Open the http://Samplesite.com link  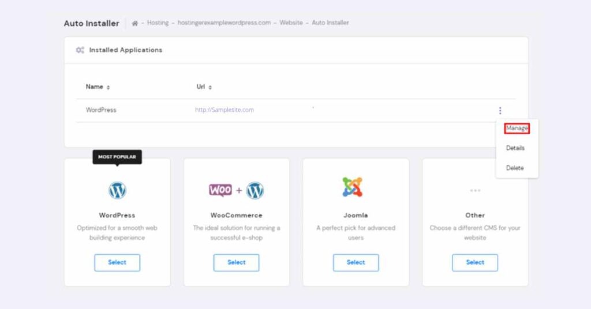(x=225, y=110)
